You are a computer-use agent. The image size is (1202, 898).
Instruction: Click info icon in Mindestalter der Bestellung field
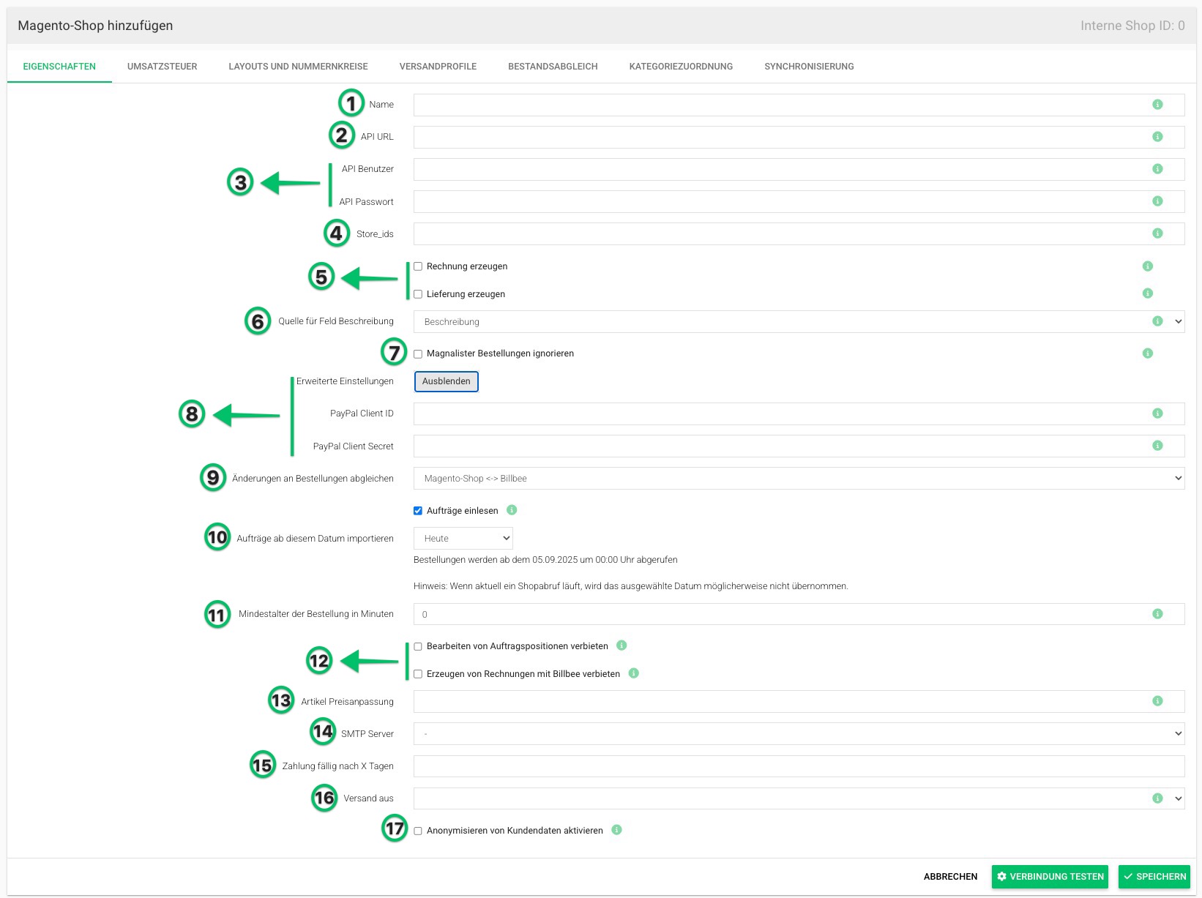[1157, 614]
